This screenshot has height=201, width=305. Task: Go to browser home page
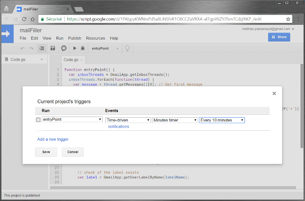32,19
